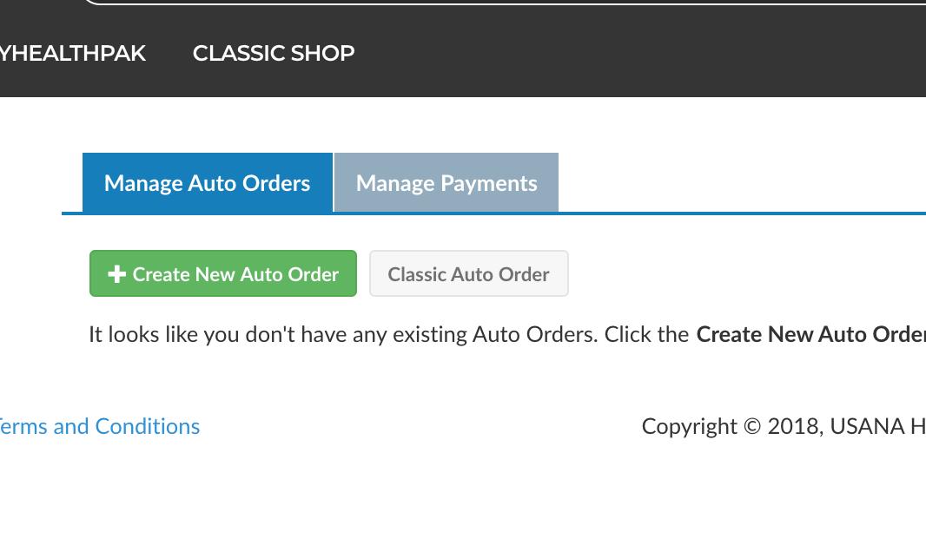Select the Manage Auto Orders tab

[x=207, y=183]
